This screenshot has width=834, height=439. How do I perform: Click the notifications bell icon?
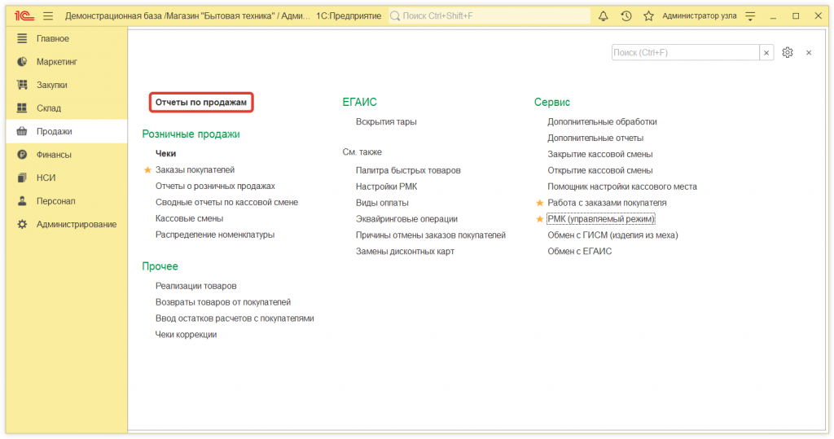pos(604,16)
